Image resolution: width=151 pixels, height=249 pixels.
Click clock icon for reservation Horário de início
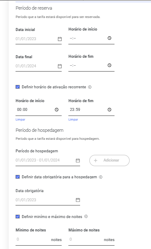point(109,38)
